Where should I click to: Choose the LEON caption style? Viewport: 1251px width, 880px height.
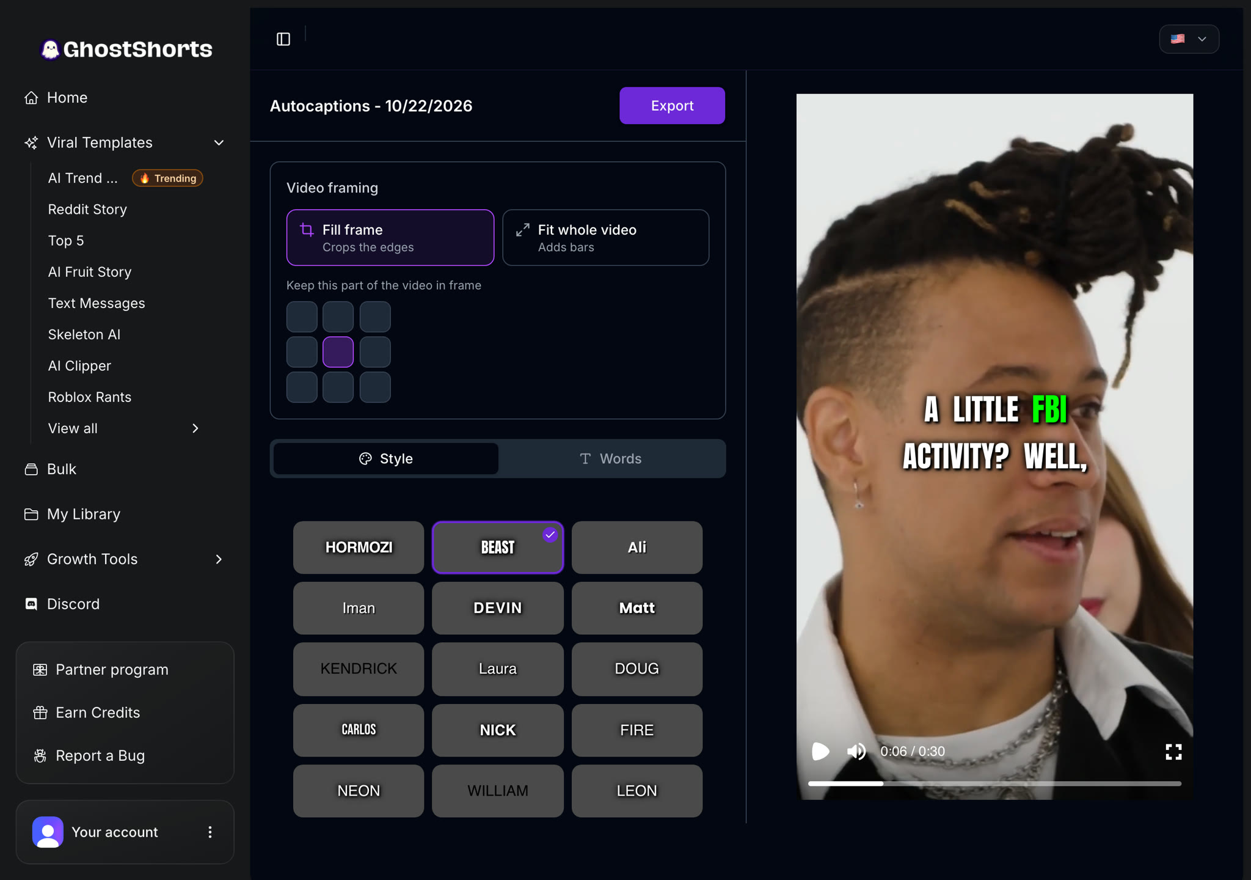point(637,791)
